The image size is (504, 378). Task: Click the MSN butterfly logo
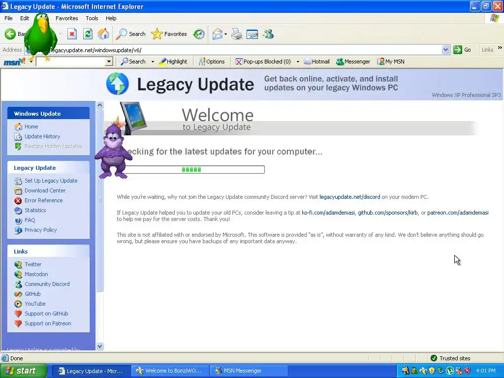click(x=14, y=62)
